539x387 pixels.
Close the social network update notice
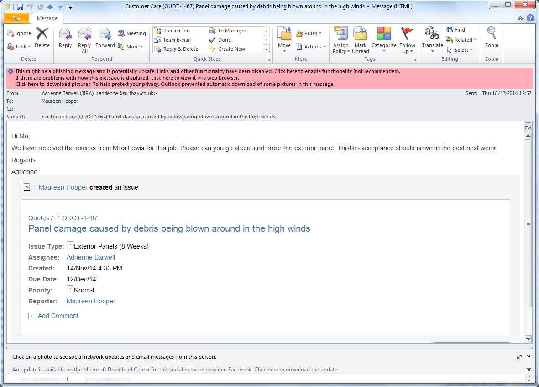coord(529,370)
